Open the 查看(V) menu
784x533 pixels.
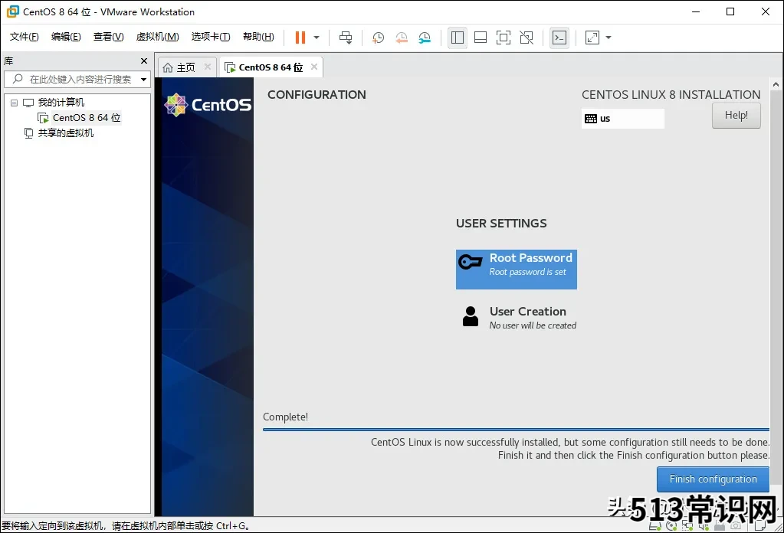coord(109,37)
